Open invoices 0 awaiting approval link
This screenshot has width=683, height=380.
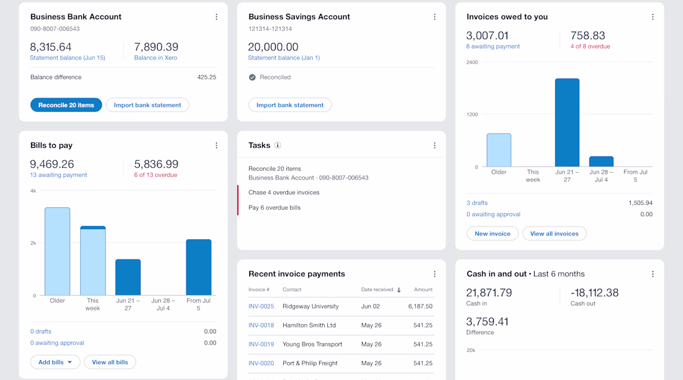point(494,214)
